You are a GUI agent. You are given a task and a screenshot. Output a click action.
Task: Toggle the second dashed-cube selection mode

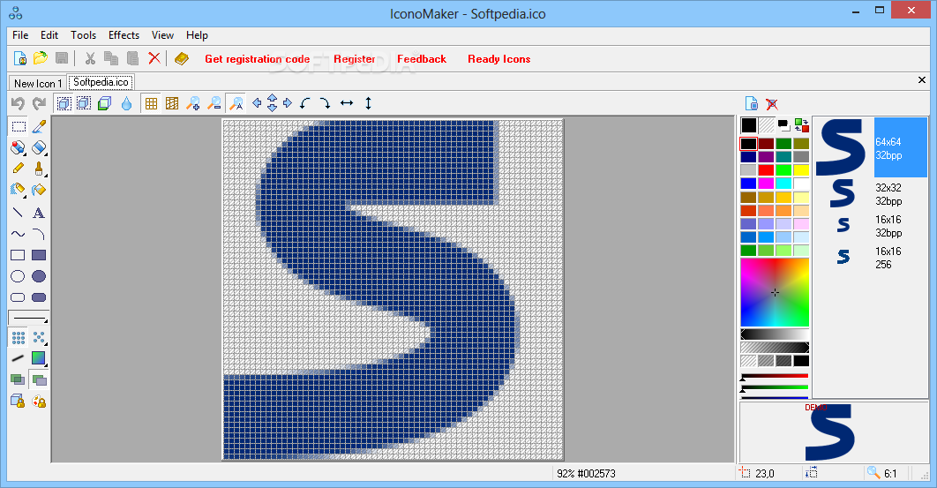[x=84, y=103]
